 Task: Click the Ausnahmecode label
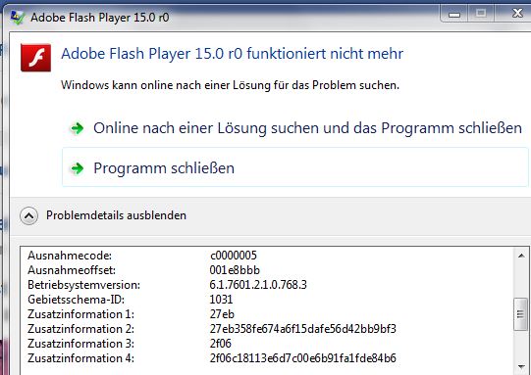70,256
